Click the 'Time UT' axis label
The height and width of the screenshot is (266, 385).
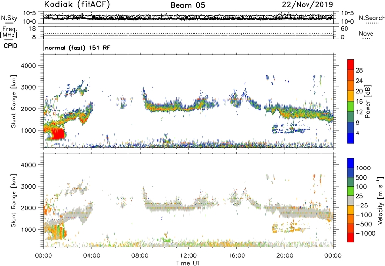[x=188, y=263]
